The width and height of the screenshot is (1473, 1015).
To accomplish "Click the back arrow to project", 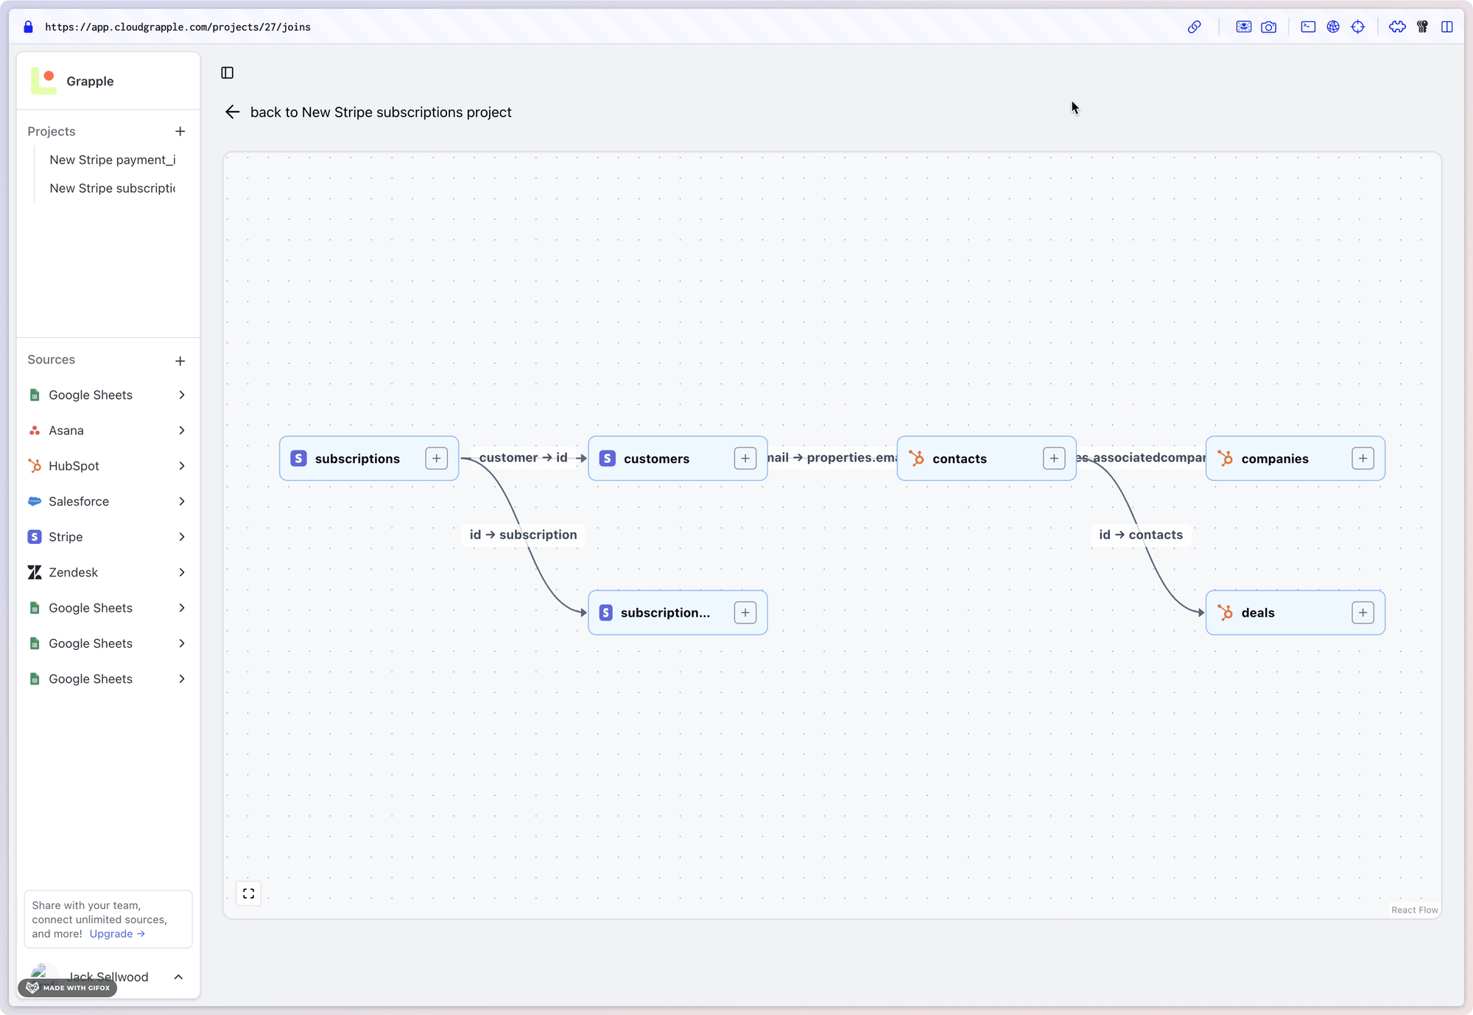I will (233, 112).
